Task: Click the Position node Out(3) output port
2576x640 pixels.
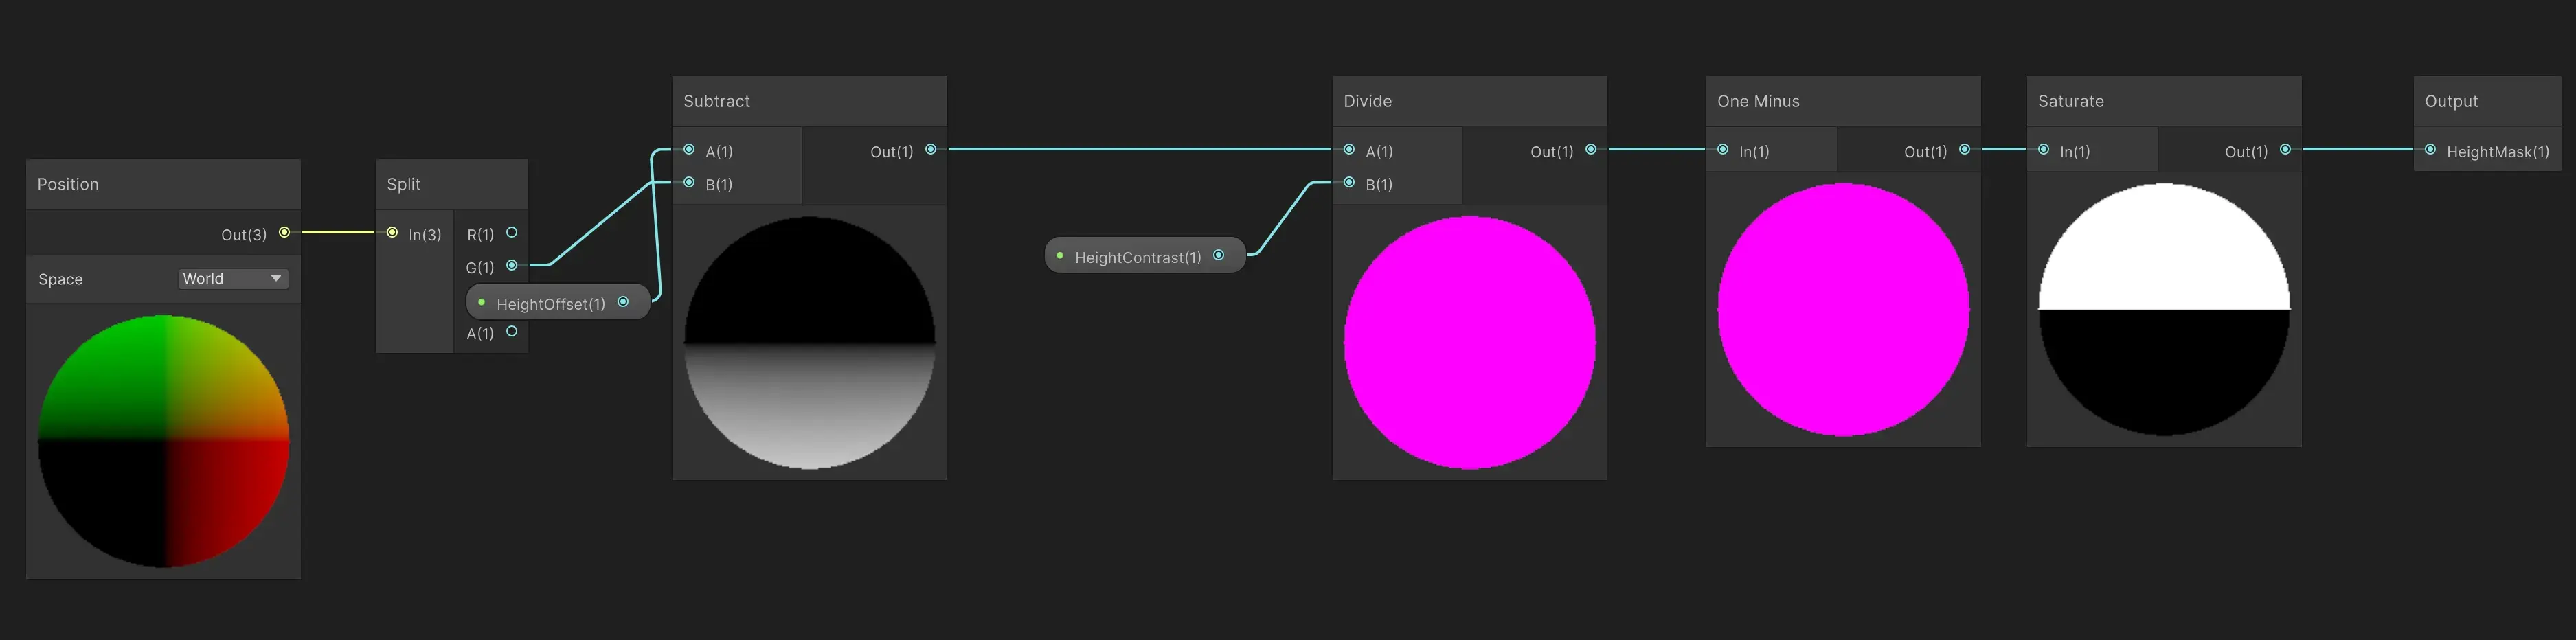Action: [284, 233]
